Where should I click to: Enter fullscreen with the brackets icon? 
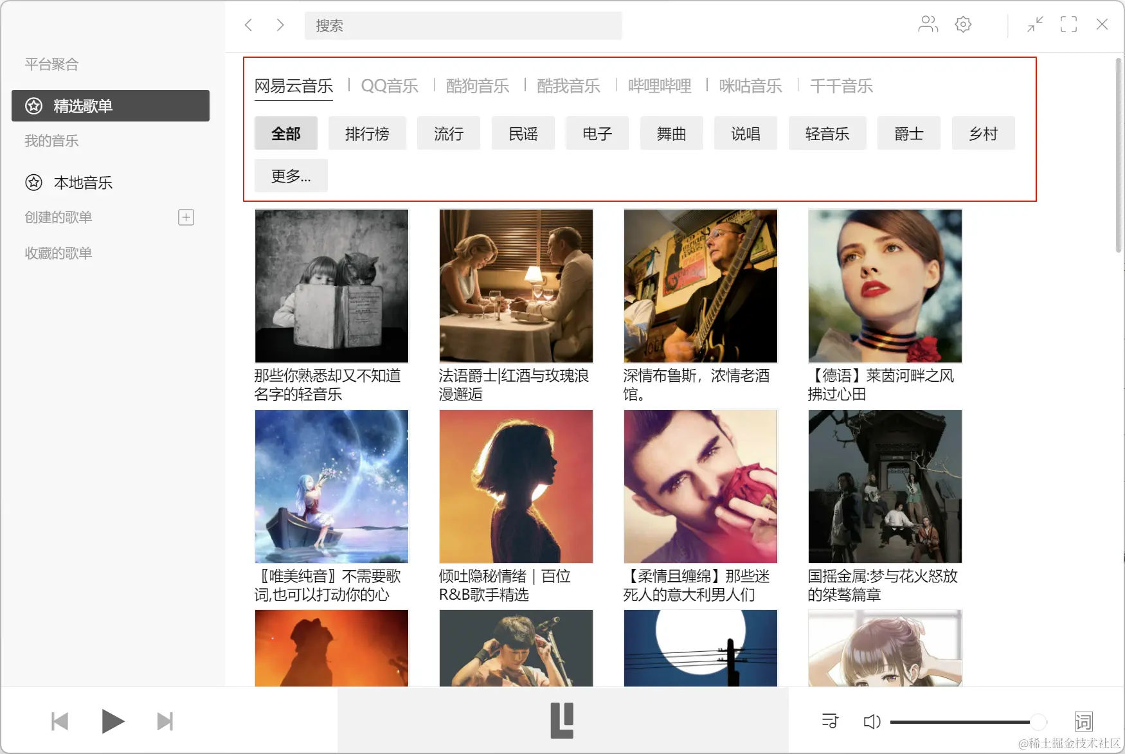(1068, 24)
